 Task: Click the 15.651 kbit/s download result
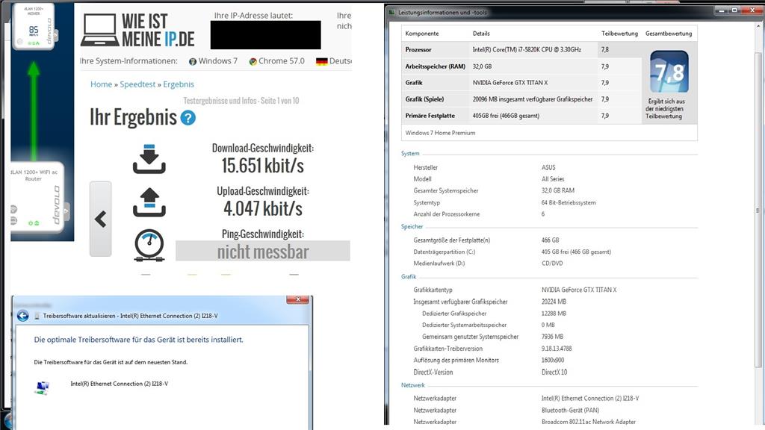[x=262, y=165]
